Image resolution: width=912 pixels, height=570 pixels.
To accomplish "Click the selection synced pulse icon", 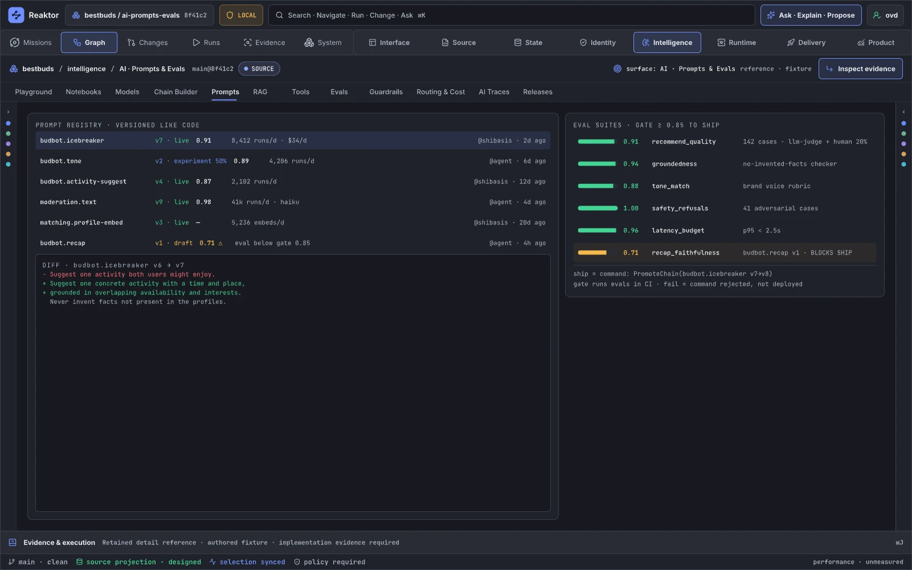I will click(212, 562).
